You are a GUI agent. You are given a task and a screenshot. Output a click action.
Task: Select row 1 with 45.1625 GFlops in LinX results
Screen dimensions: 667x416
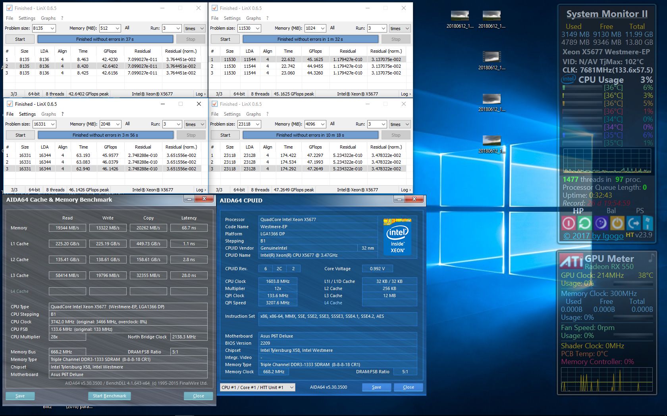point(308,59)
